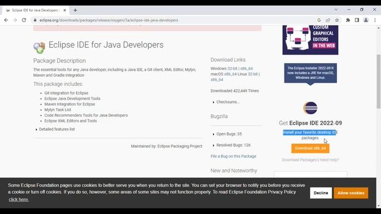Open the Chrome profile avatar

(x=366, y=20)
